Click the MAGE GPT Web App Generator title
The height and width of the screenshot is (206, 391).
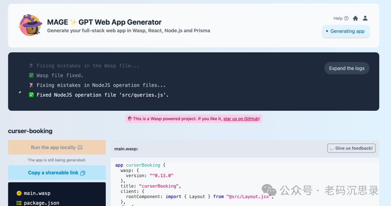coord(104,22)
